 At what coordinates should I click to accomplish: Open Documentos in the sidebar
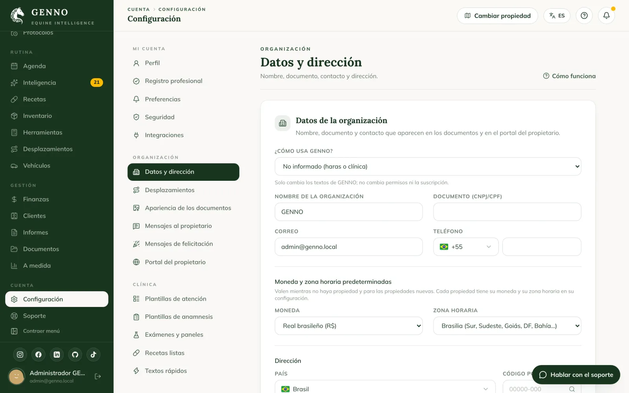[57, 249]
